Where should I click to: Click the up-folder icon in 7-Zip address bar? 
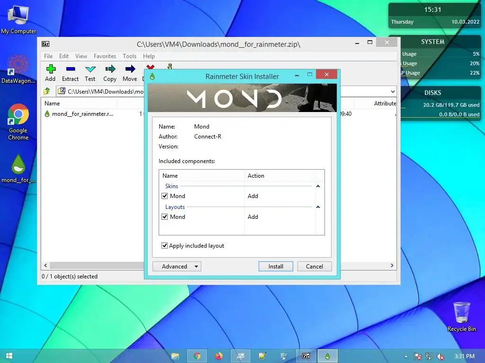47,91
